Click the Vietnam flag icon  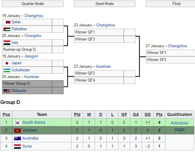17,131
